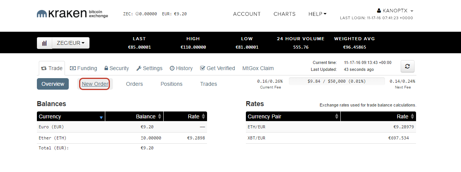The width and height of the screenshot is (461, 172).
Task: Select the Get Verified tab
Action: click(x=217, y=68)
